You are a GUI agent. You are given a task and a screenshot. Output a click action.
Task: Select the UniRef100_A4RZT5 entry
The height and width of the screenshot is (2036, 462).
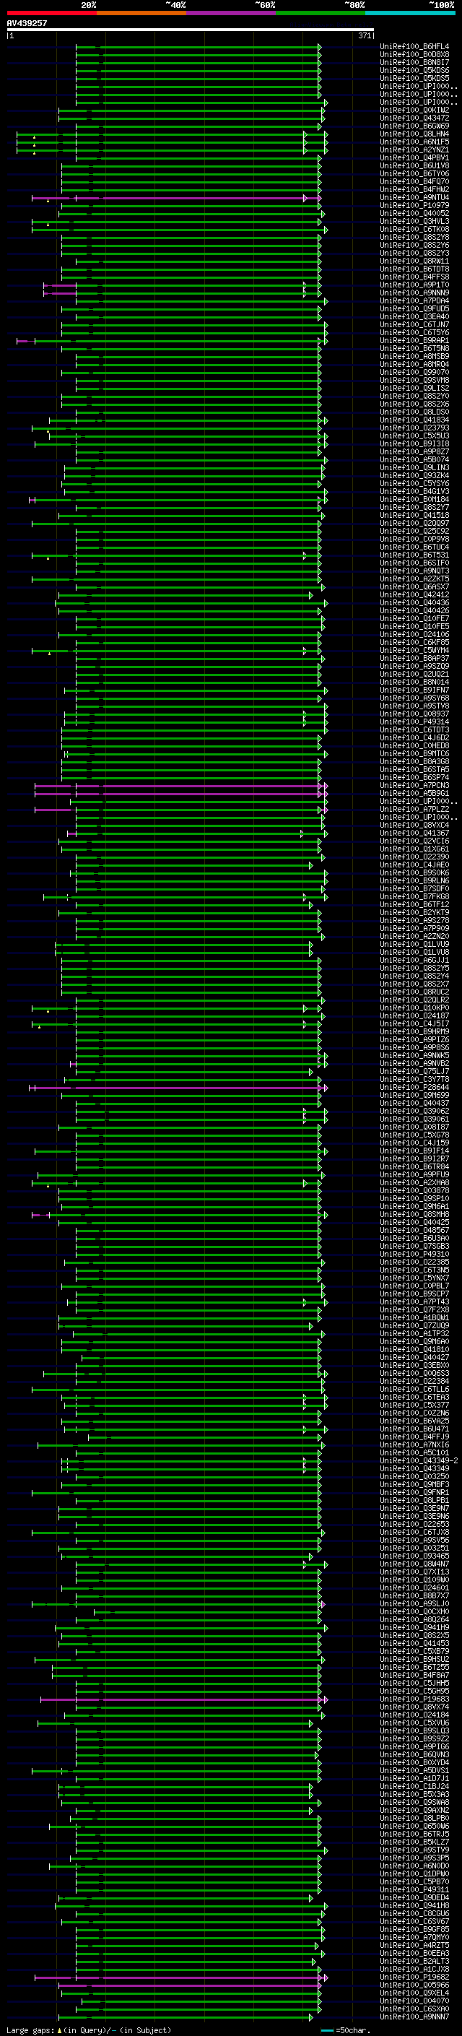pyautogui.click(x=414, y=1945)
